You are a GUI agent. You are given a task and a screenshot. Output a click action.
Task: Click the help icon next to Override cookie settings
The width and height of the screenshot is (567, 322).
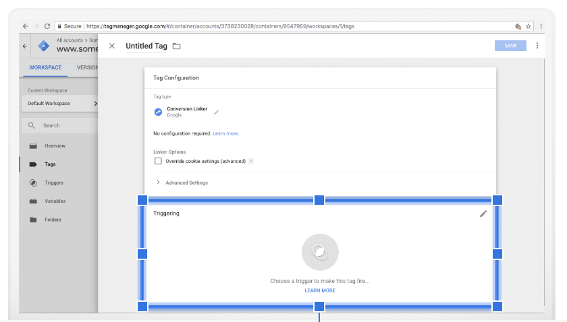pos(251,162)
